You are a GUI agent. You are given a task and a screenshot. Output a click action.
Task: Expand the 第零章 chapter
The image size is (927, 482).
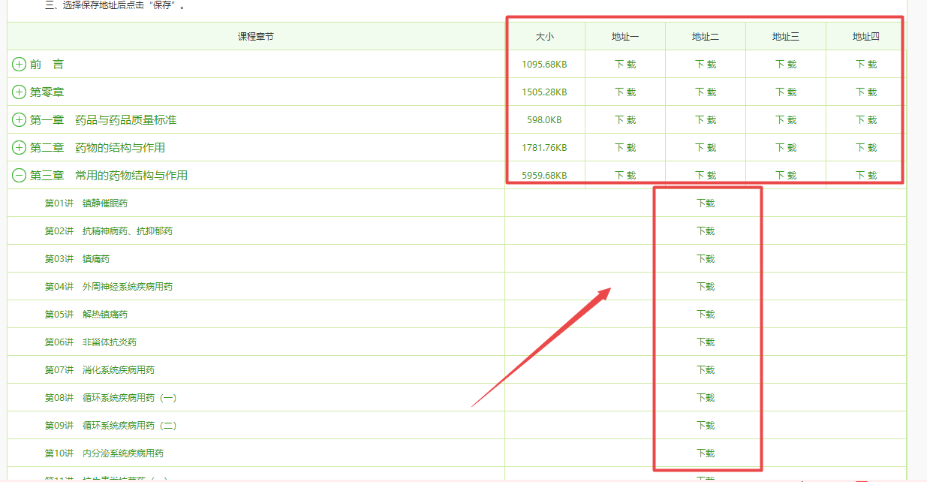point(20,92)
